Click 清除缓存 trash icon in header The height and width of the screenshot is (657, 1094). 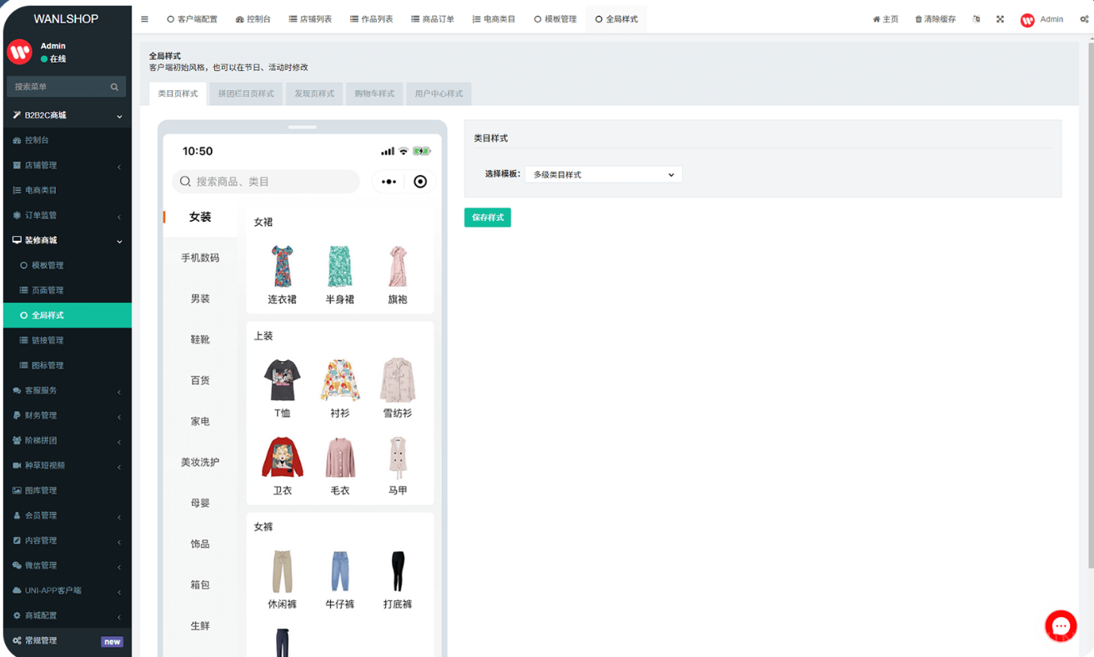click(936, 19)
